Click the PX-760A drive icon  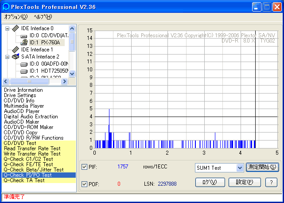click(24, 43)
